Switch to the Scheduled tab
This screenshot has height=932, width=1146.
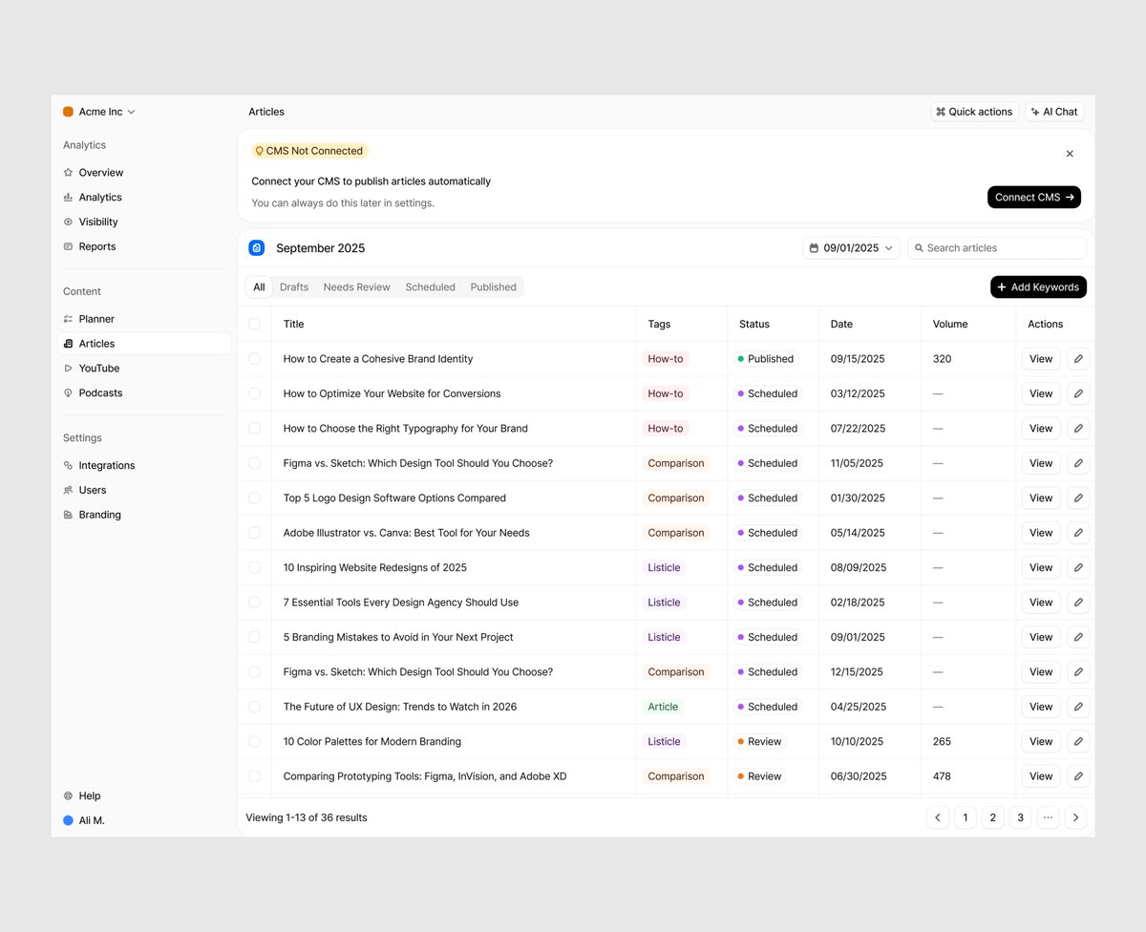431,287
